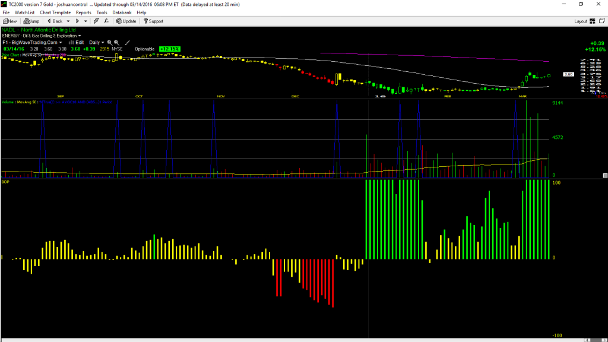Click the small square icon at the volume pane's right edge
The height and width of the screenshot is (342, 608).
[x=605, y=176]
